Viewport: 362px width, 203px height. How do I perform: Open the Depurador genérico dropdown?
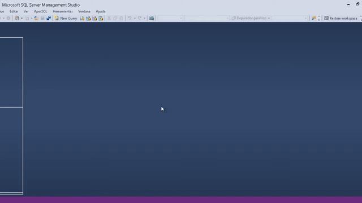(x=251, y=18)
